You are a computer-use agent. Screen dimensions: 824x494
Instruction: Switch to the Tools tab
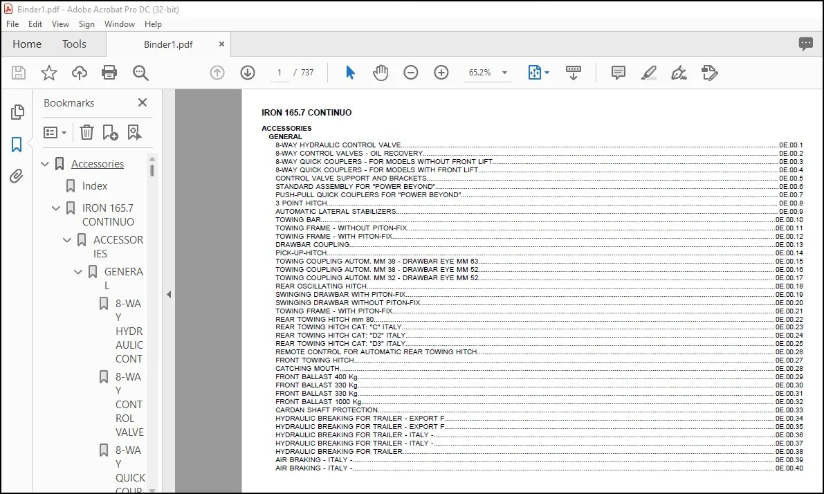click(x=74, y=44)
